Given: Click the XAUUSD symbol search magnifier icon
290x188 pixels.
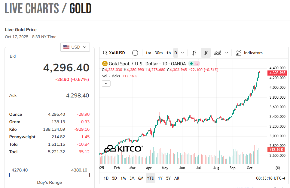Looking at the screenshot, I should (105, 53).
